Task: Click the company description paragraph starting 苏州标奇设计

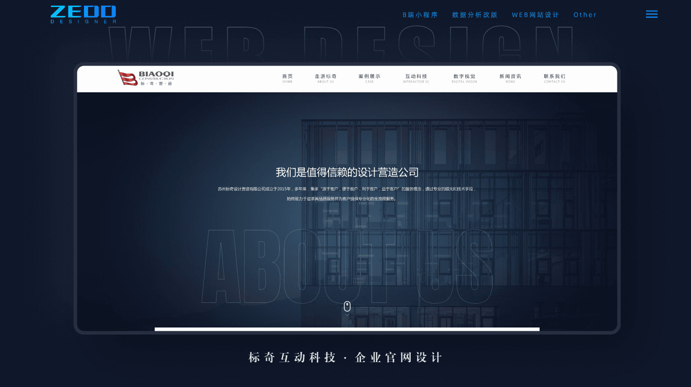Action: click(347, 193)
